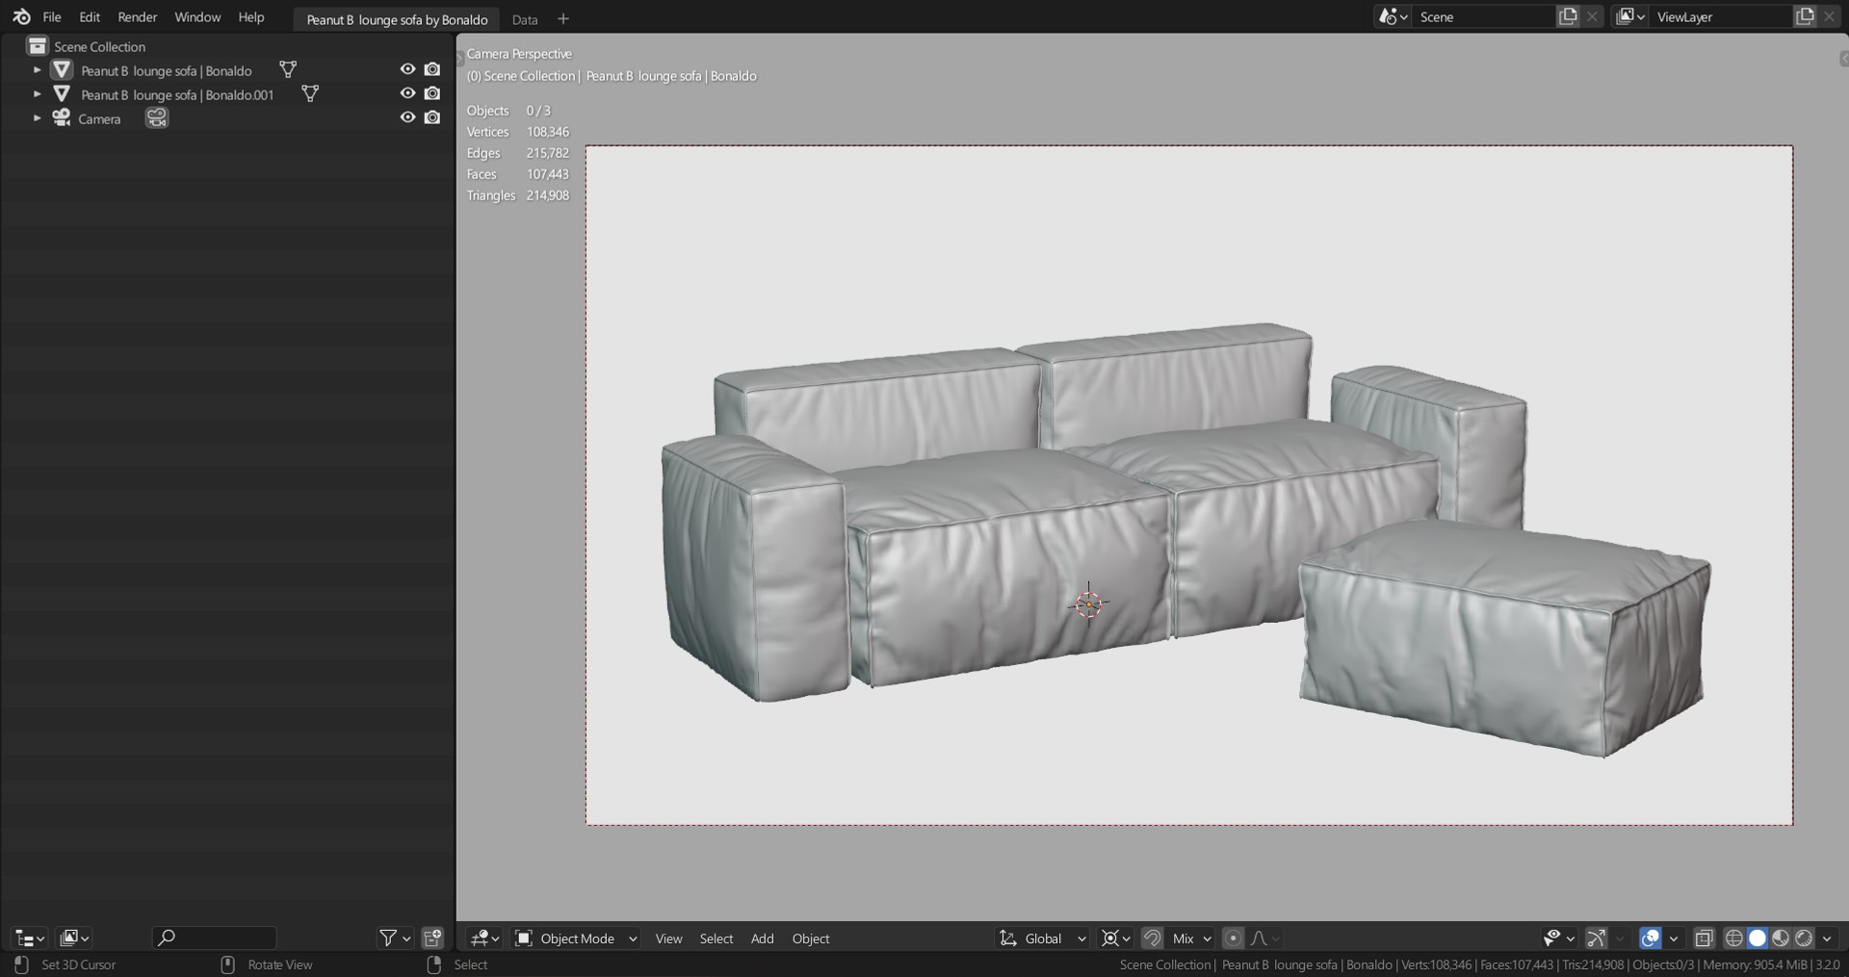Disable Camera object in renders

tap(432, 117)
